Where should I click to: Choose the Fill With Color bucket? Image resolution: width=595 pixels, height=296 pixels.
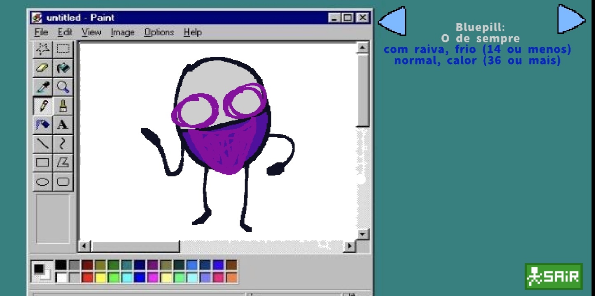click(x=63, y=68)
